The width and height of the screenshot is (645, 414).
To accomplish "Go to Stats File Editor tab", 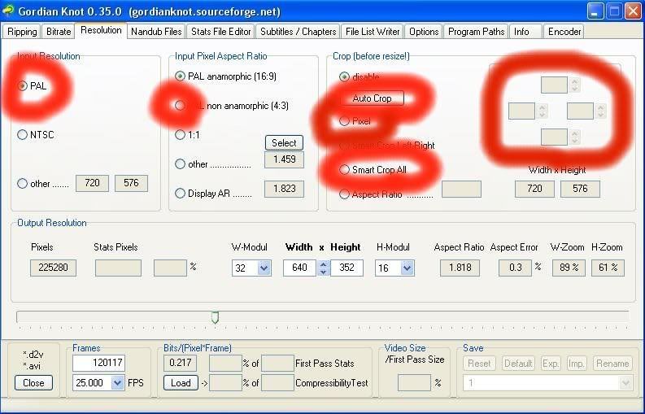I will (221, 32).
